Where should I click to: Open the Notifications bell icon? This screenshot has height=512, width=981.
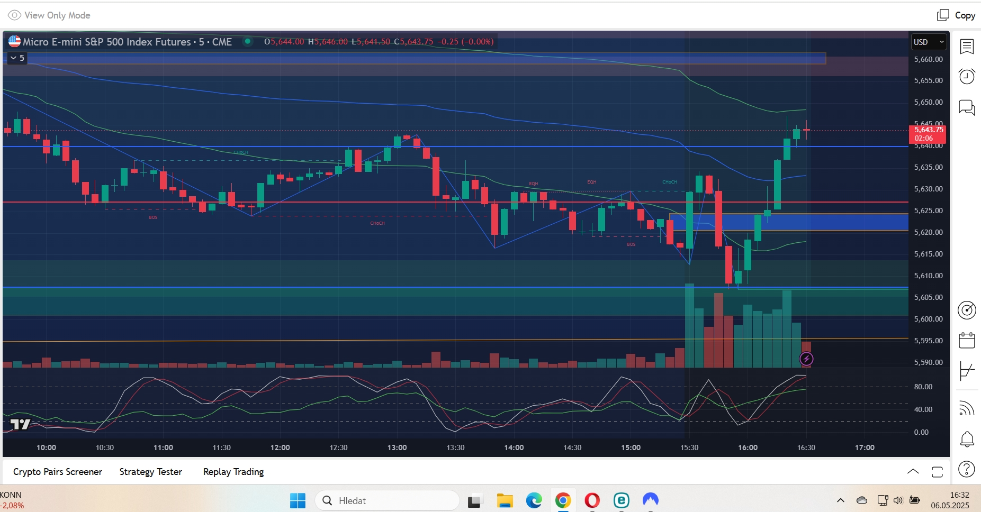[967, 439]
